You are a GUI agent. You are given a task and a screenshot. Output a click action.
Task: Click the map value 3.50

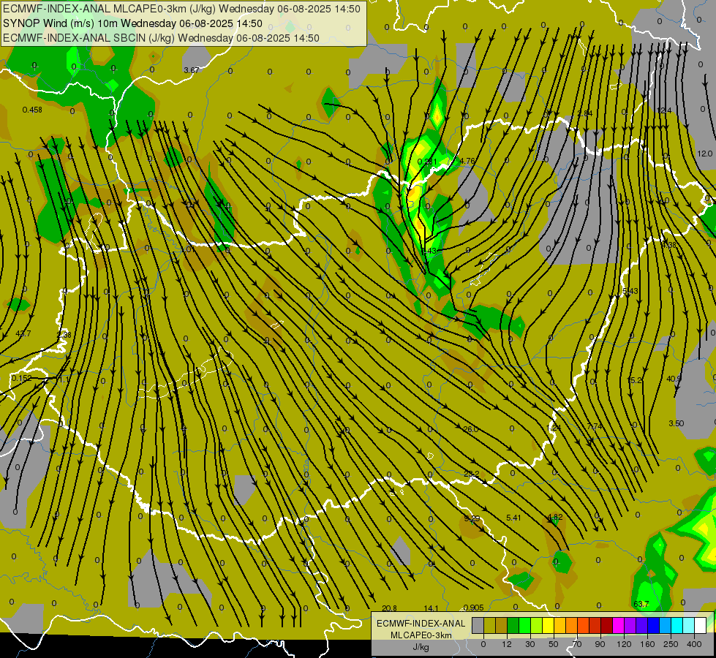click(677, 423)
